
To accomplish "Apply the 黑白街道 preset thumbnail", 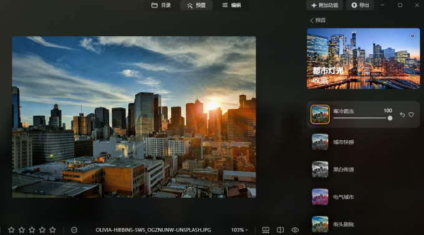I will point(320,170).
